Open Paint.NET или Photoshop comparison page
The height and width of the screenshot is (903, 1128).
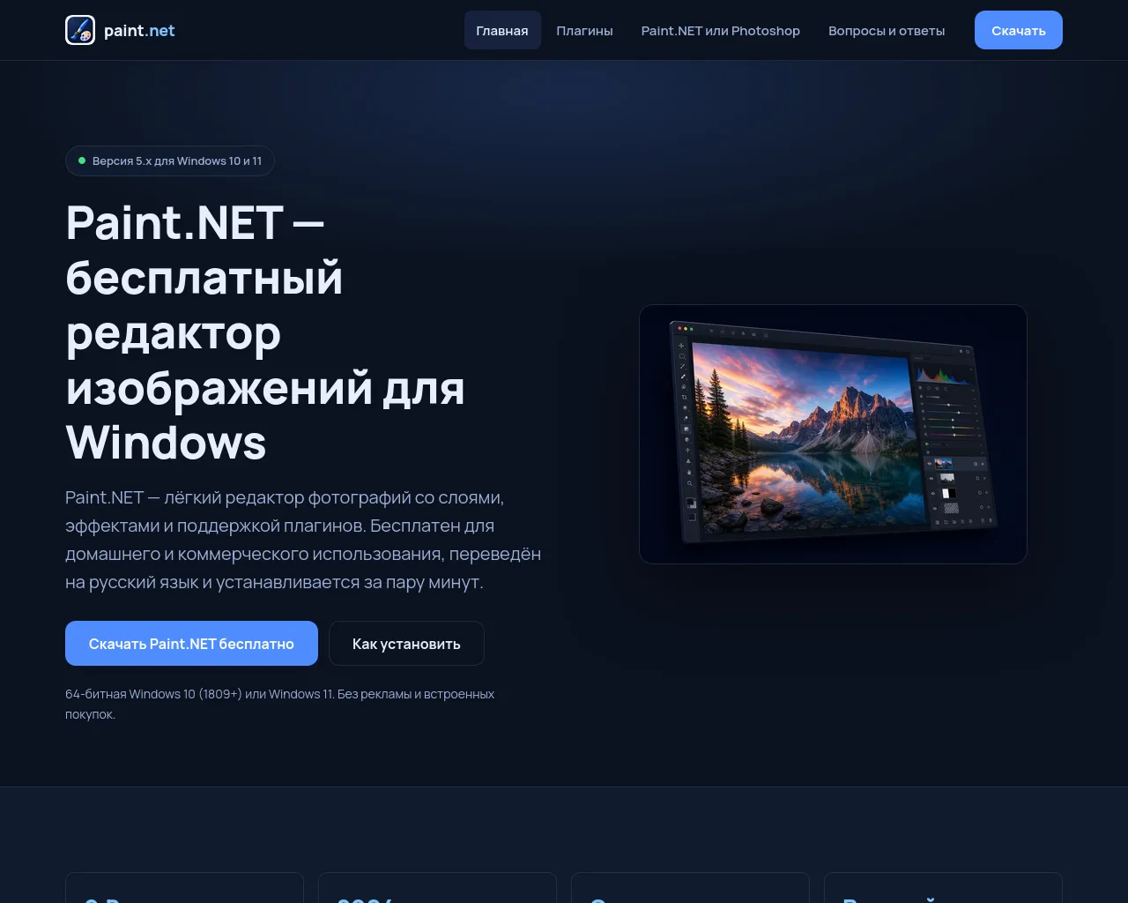(x=721, y=30)
